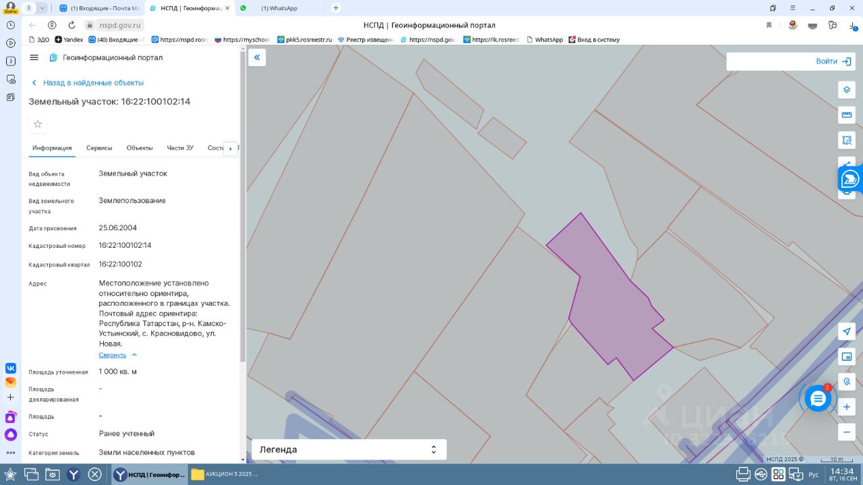Image resolution: width=863 pixels, height=485 pixels.
Task: Close the НСПД browser tab
Action: [227, 8]
